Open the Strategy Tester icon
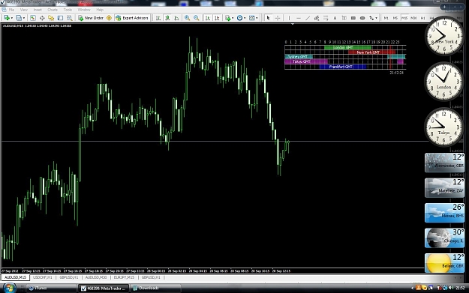 [69, 18]
